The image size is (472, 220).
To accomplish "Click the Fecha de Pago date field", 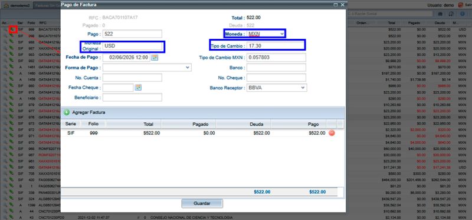I will click(x=126, y=57).
